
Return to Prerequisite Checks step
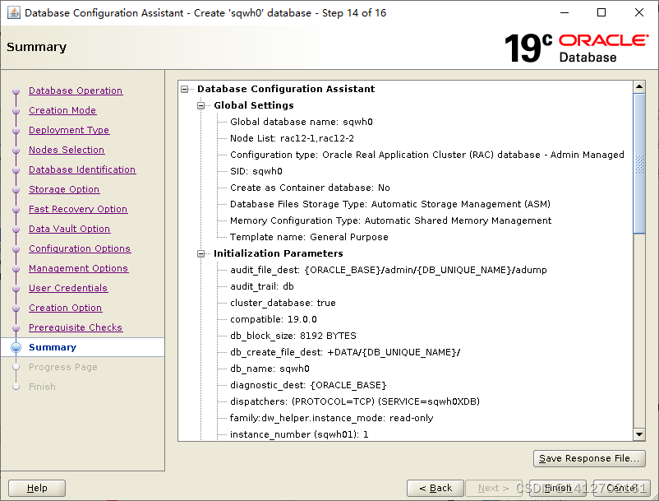76,327
